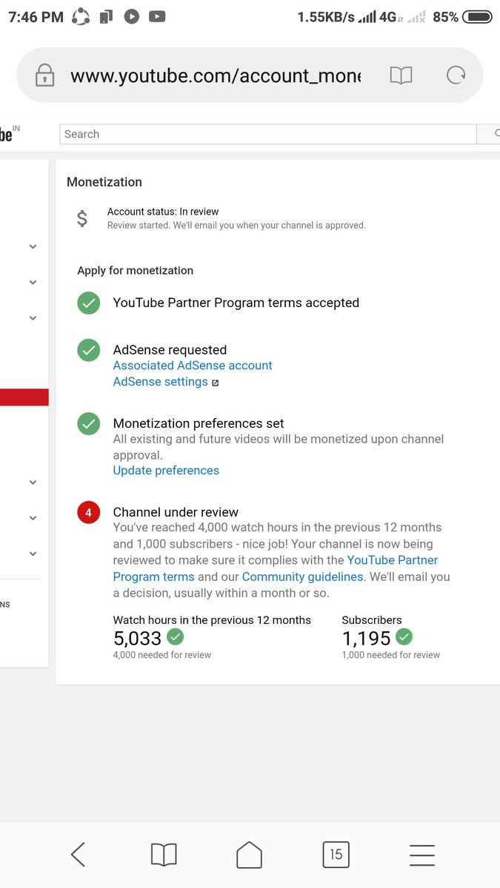The width and height of the screenshot is (500, 888).
Task: Expand the sixth sidebar chevron, above the divider
Action: pos(33,554)
